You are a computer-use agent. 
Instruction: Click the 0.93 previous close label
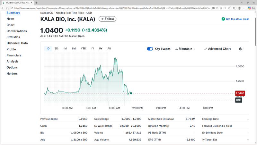point(239,100)
